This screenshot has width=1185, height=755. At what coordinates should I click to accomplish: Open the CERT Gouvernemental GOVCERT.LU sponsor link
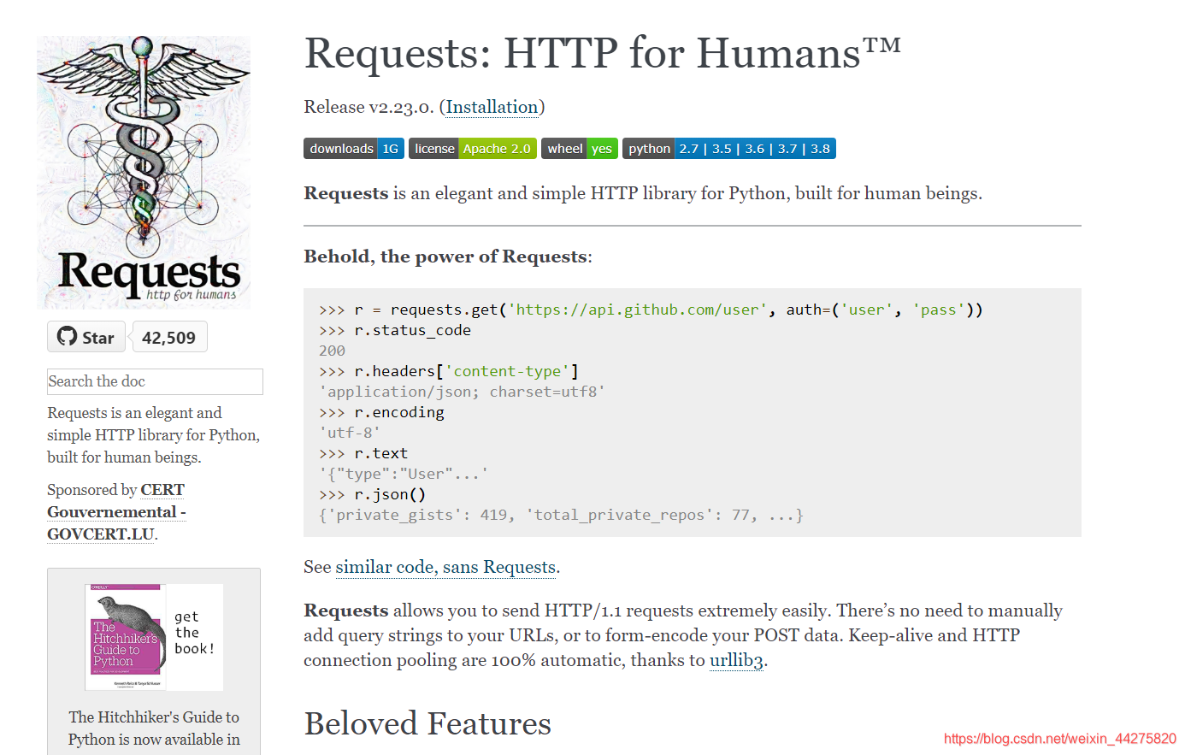(116, 511)
